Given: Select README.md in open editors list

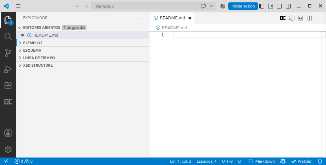Looking at the screenshot, I should coord(83,35).
